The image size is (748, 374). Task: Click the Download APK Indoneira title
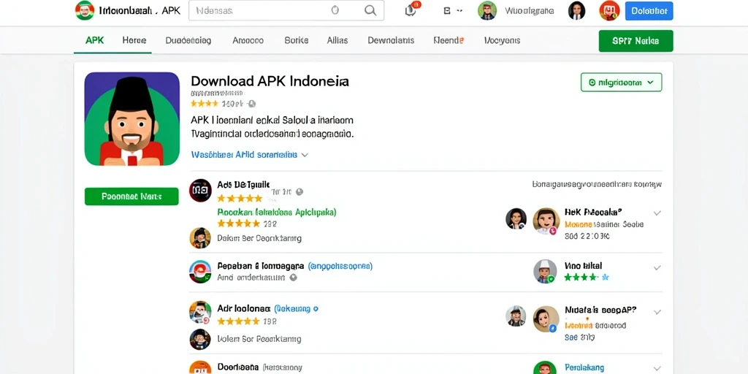click(x=270, y=80)
